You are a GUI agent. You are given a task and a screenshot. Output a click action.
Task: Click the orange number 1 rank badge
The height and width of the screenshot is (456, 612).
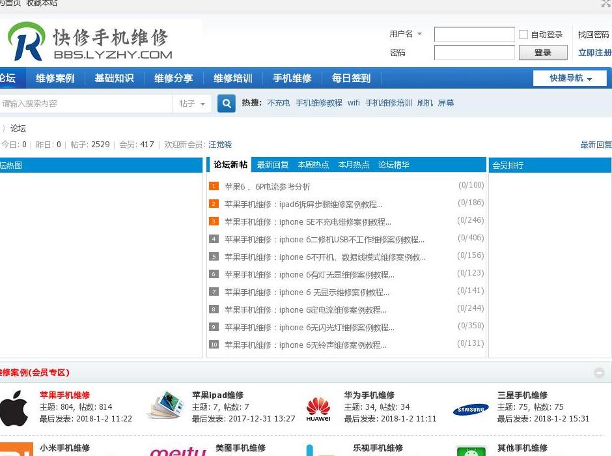coord(214,186)
